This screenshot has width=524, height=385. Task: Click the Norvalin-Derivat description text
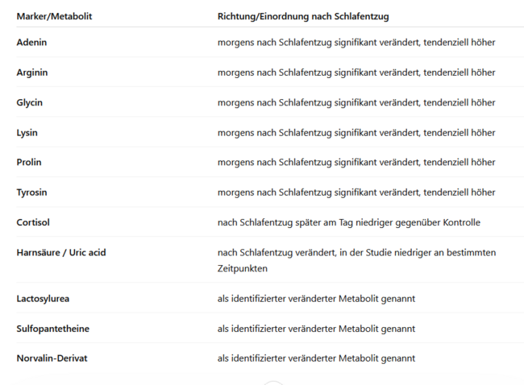tap(316, 358)
